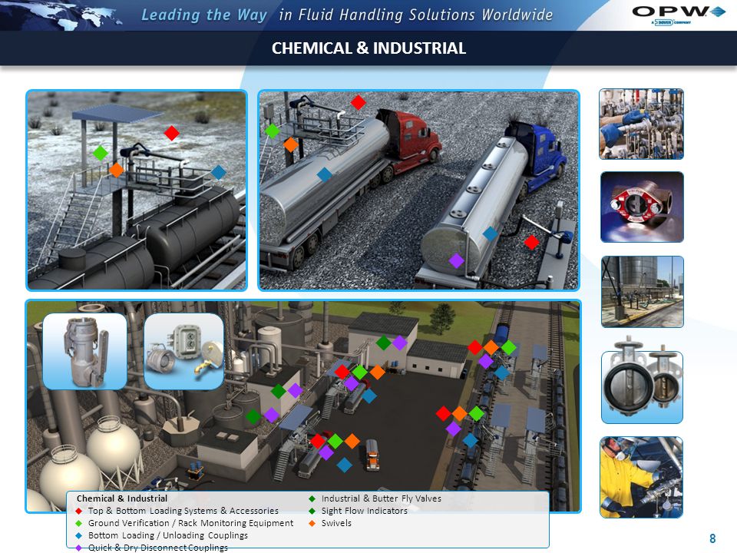Click the light green diamond beside Ground Verification
The height and width of the screenshot is (553, 737).
point(78,523)
